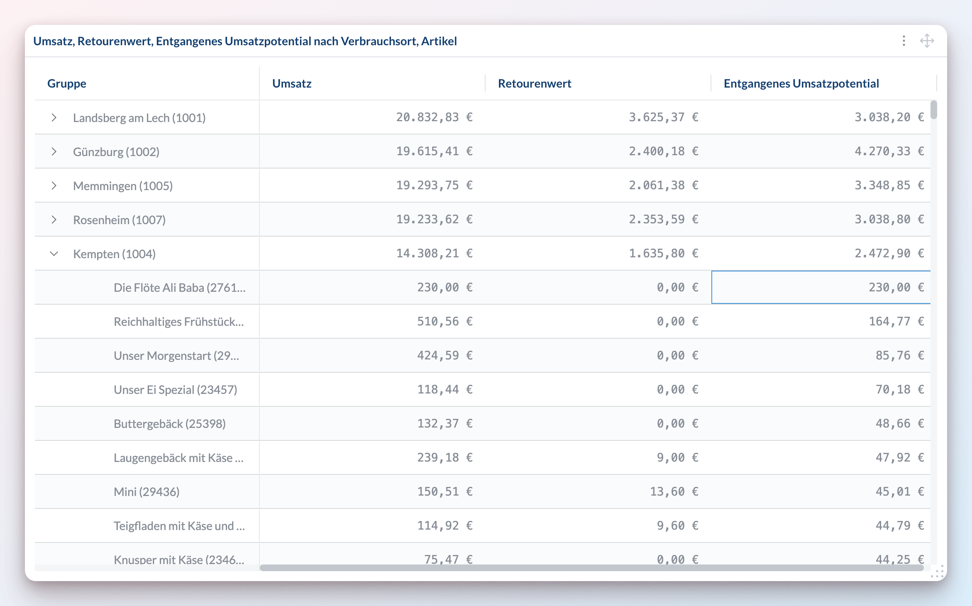The image size is (972, 606).
Task: Sort by the Umsatz column header
Action: (x=292, y=83)
